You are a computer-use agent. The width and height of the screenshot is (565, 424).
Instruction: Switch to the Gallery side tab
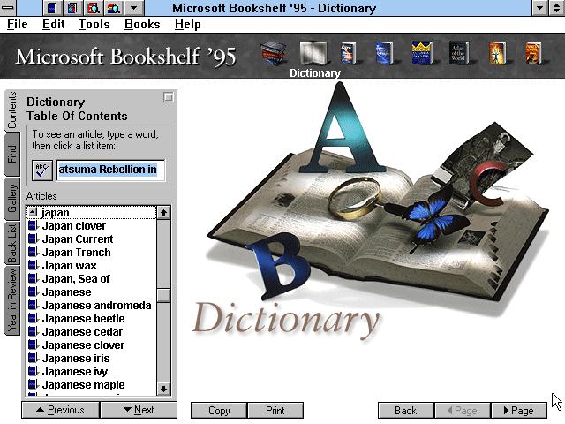tap(12, 198)
